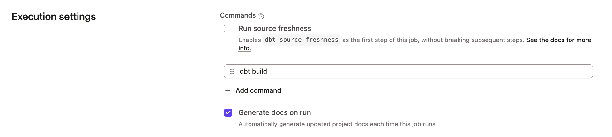Click the drag handle beside dbt build
Image resolution: width=612 pixels, height=137 pixels.
point(232,71)
